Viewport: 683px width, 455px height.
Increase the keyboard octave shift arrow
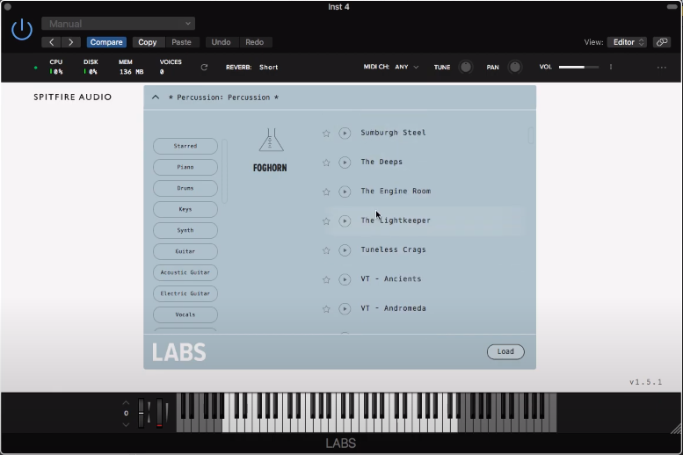(x=126, y=403)
